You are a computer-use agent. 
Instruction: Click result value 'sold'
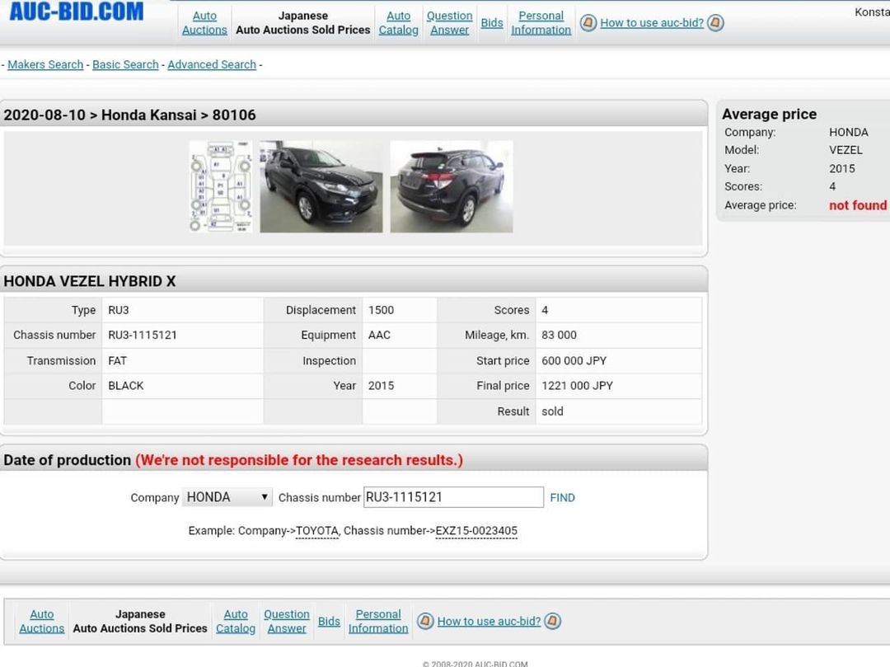[552, 411]
